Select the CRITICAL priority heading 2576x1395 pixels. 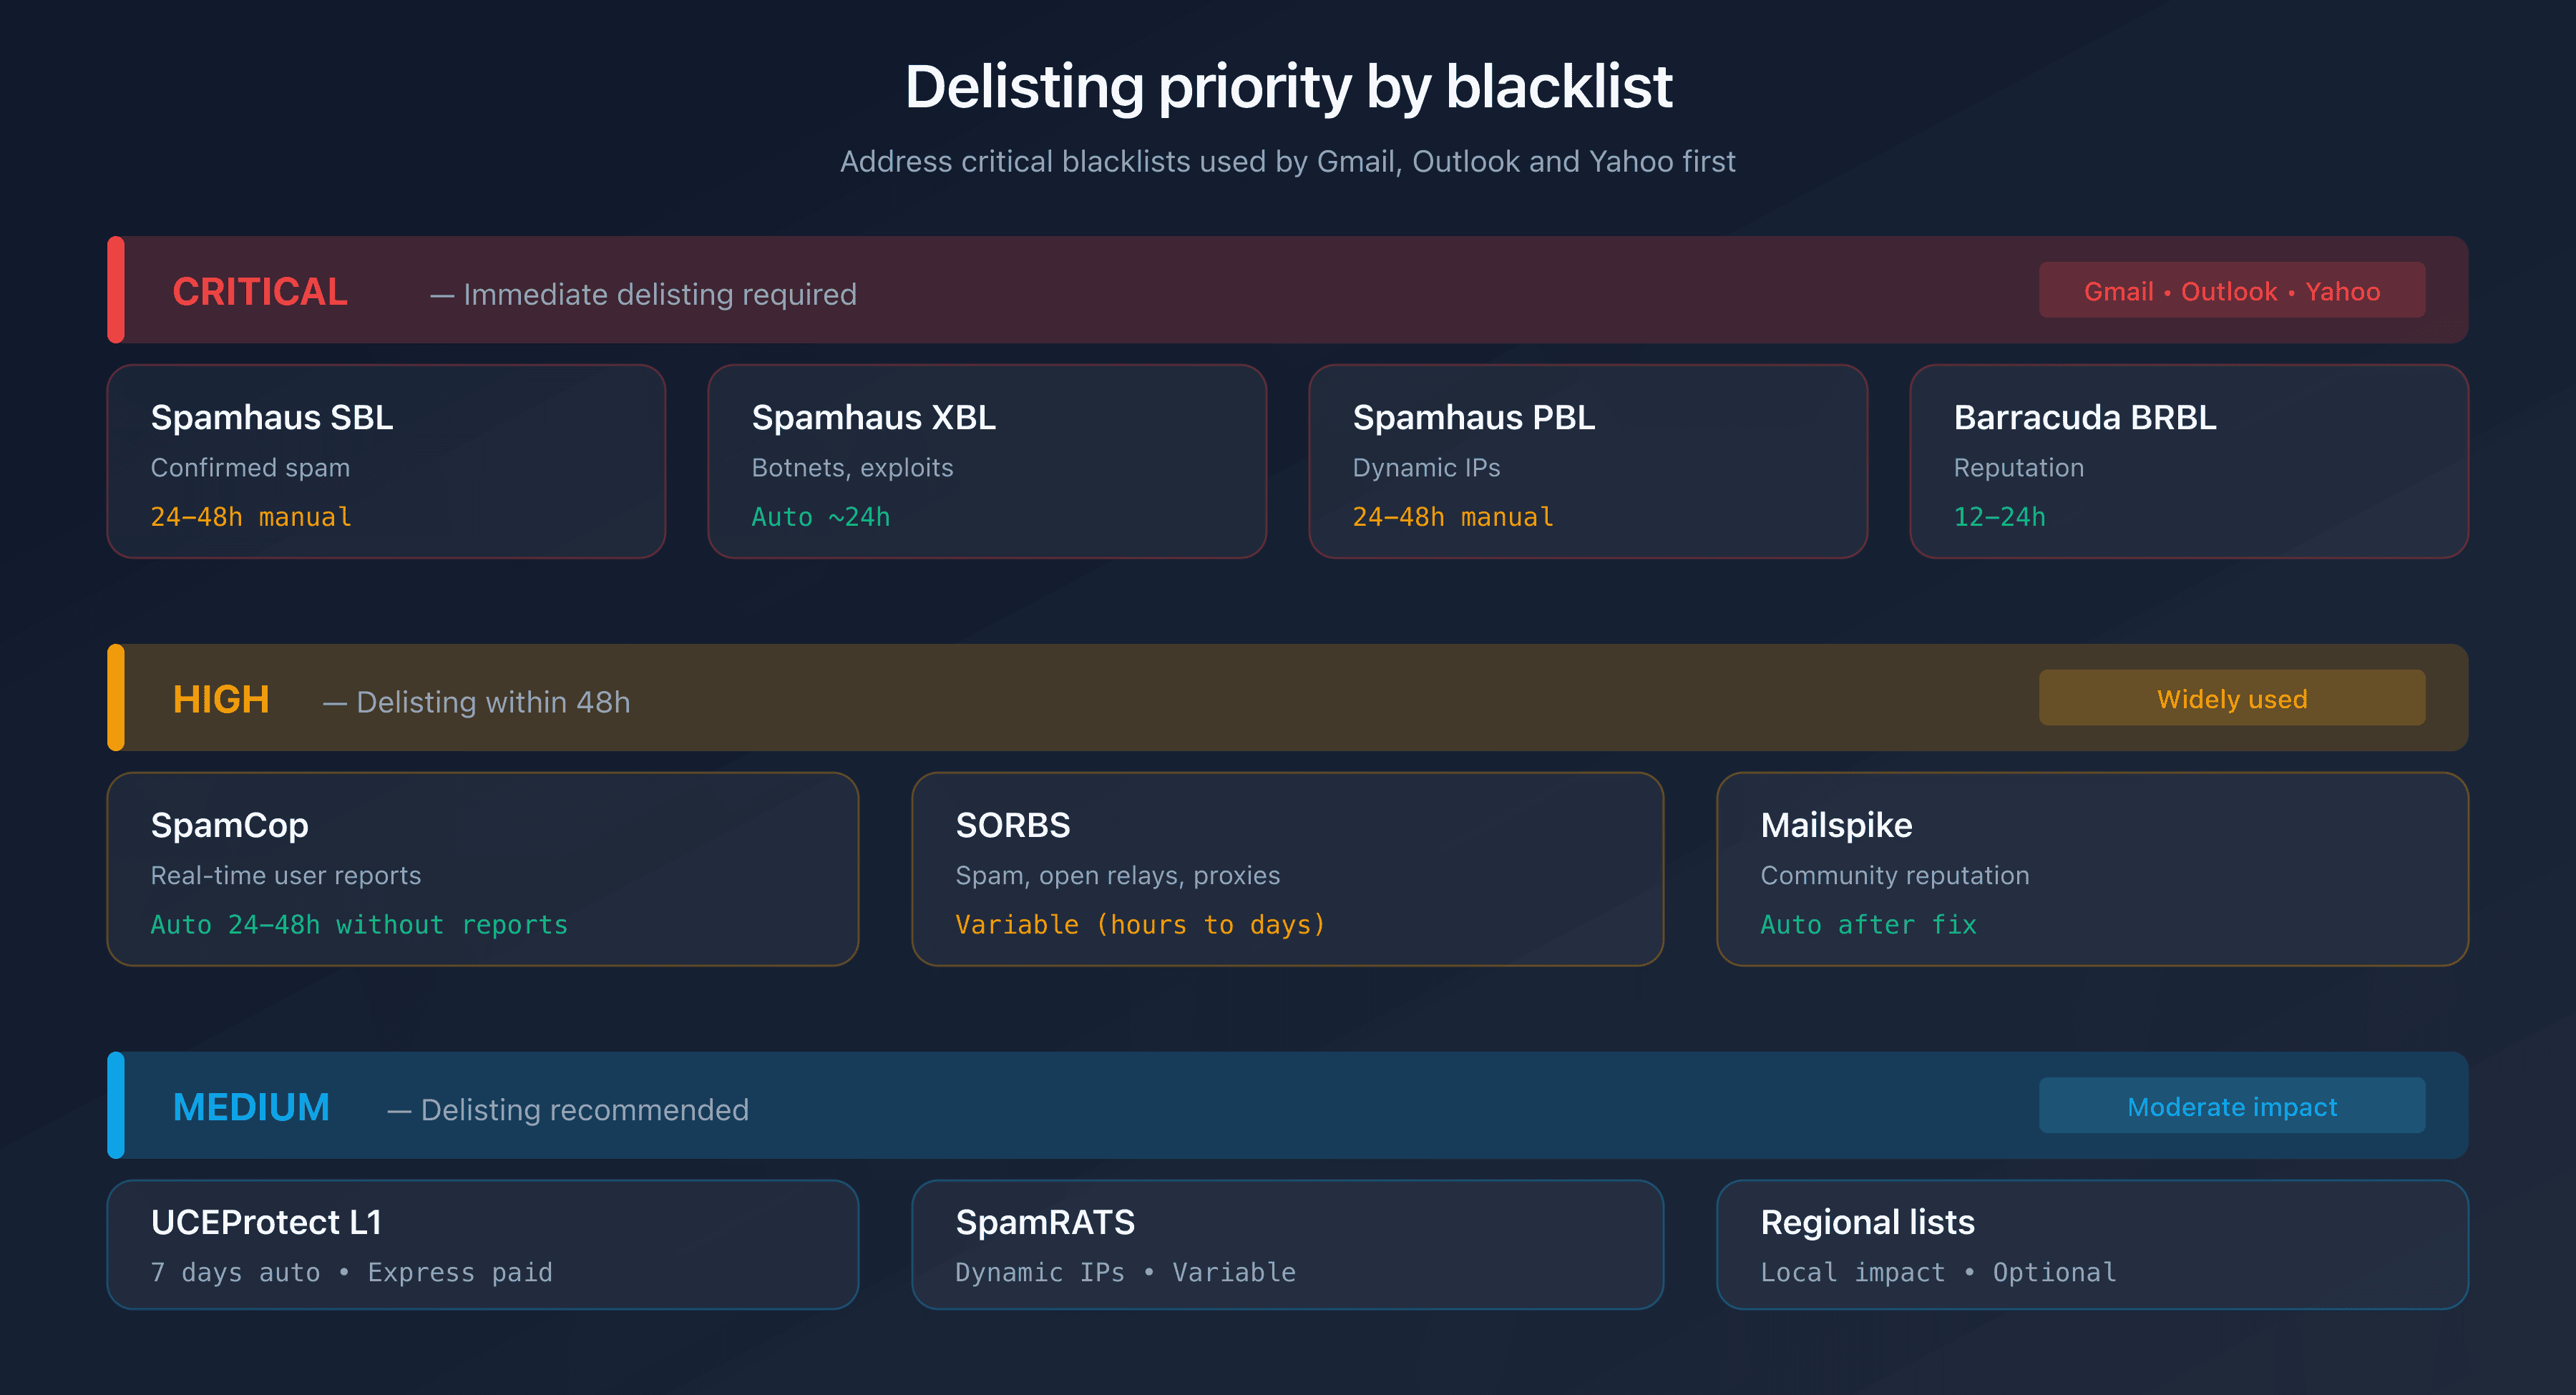coord(260,292)
